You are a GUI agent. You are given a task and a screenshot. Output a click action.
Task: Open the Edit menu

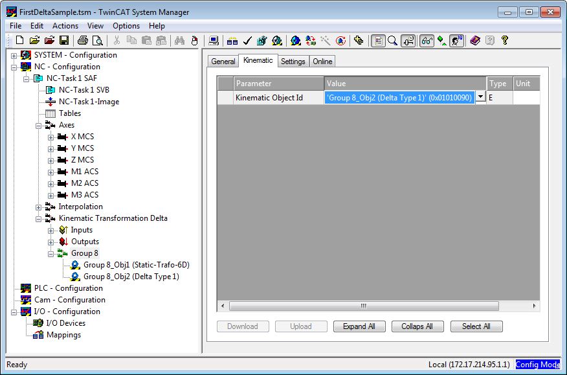coord(37,26)
